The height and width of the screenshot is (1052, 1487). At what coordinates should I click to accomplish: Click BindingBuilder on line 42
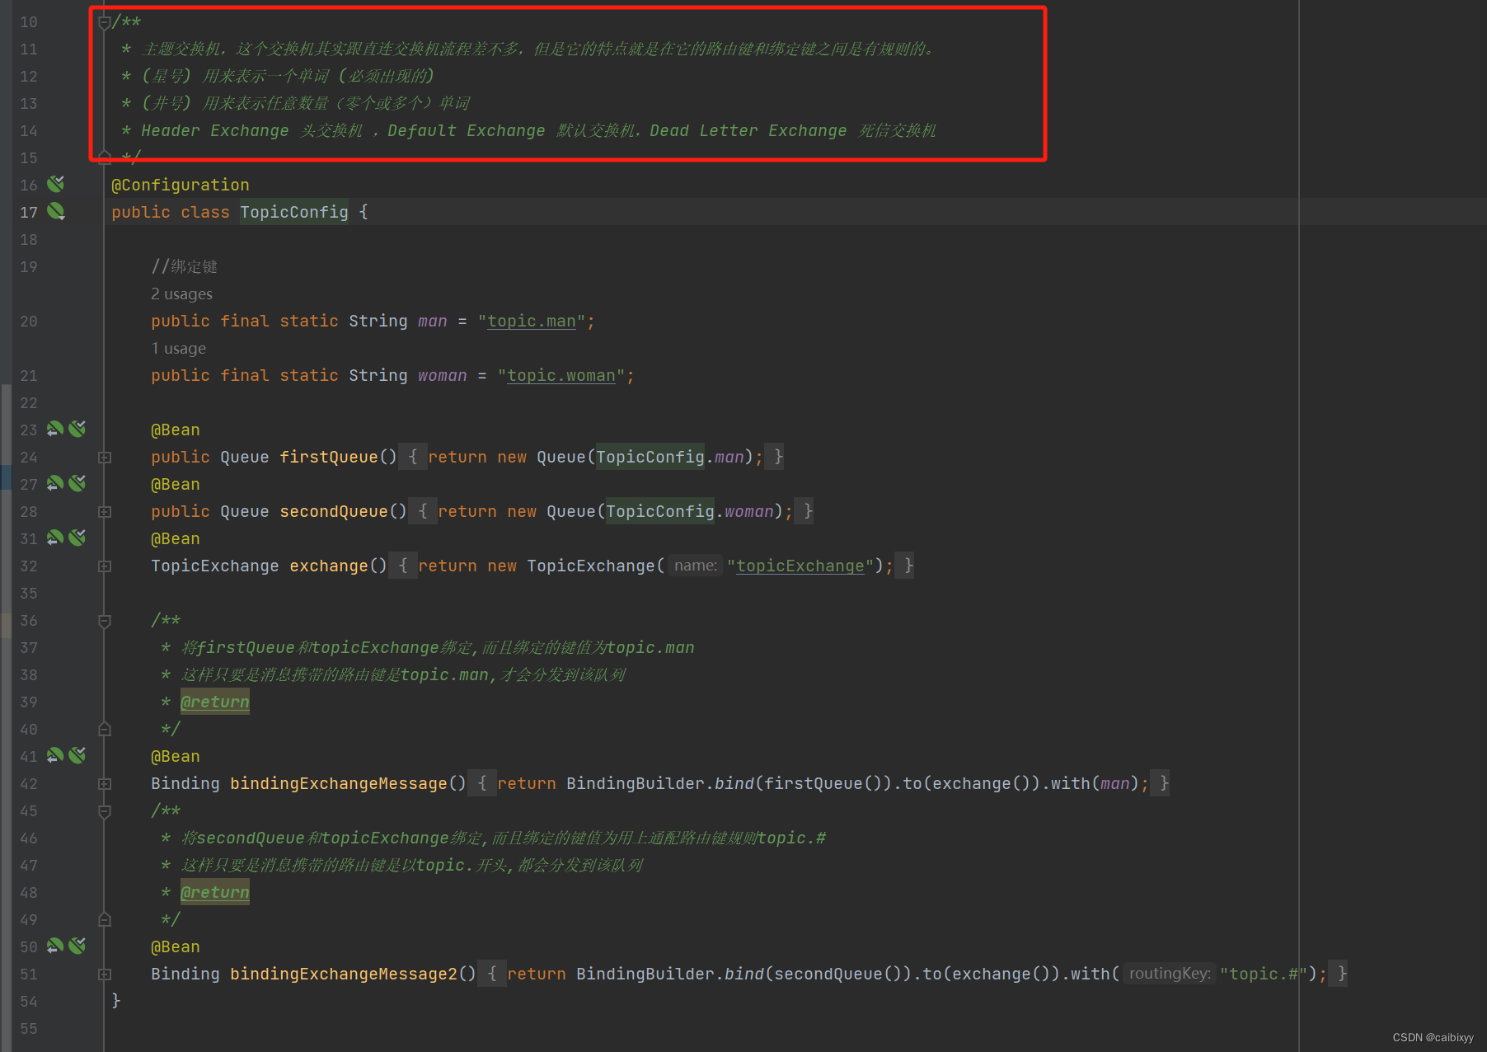coord(636,783)
